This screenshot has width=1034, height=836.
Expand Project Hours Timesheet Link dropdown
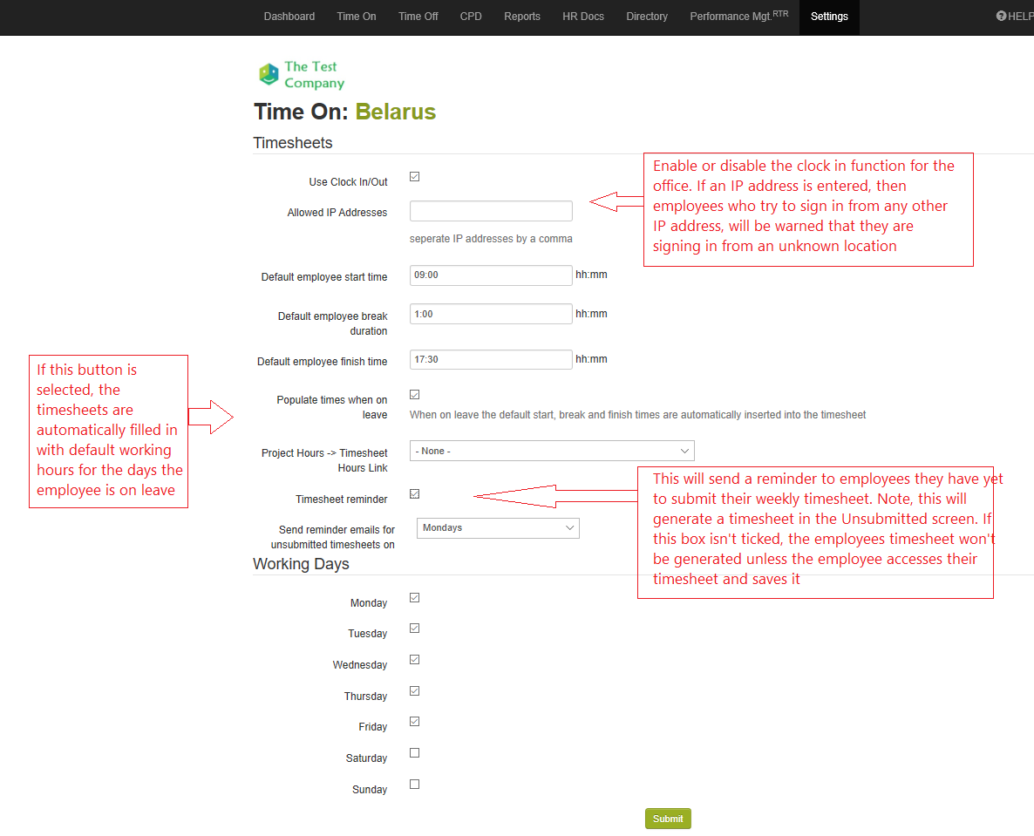pyautogui.click(x=552, y=451)
